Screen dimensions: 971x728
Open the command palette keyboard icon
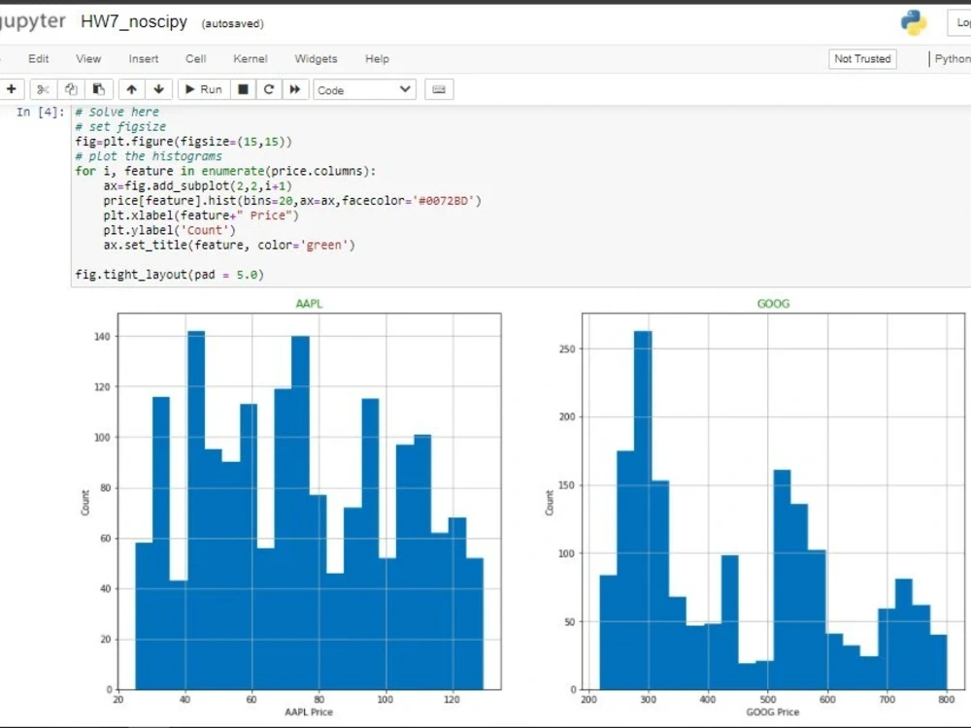tap(439, 89)
